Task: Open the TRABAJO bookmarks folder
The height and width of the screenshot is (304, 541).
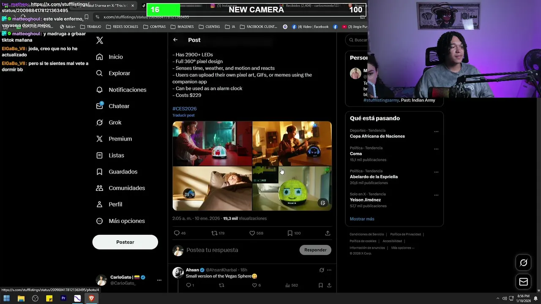Action: click(x=91, y=27)
